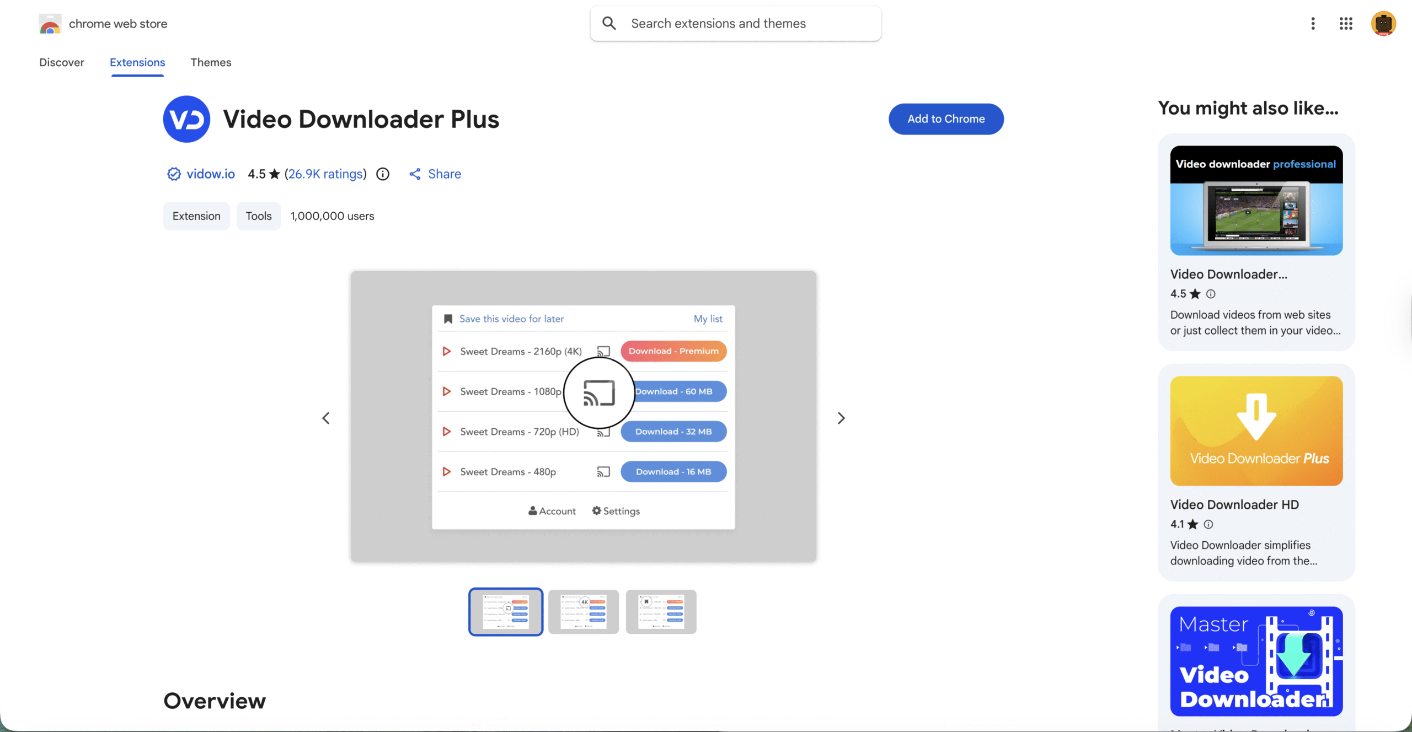
Task: Show the previous screenshot with left arrow
Action: [326, 418]
